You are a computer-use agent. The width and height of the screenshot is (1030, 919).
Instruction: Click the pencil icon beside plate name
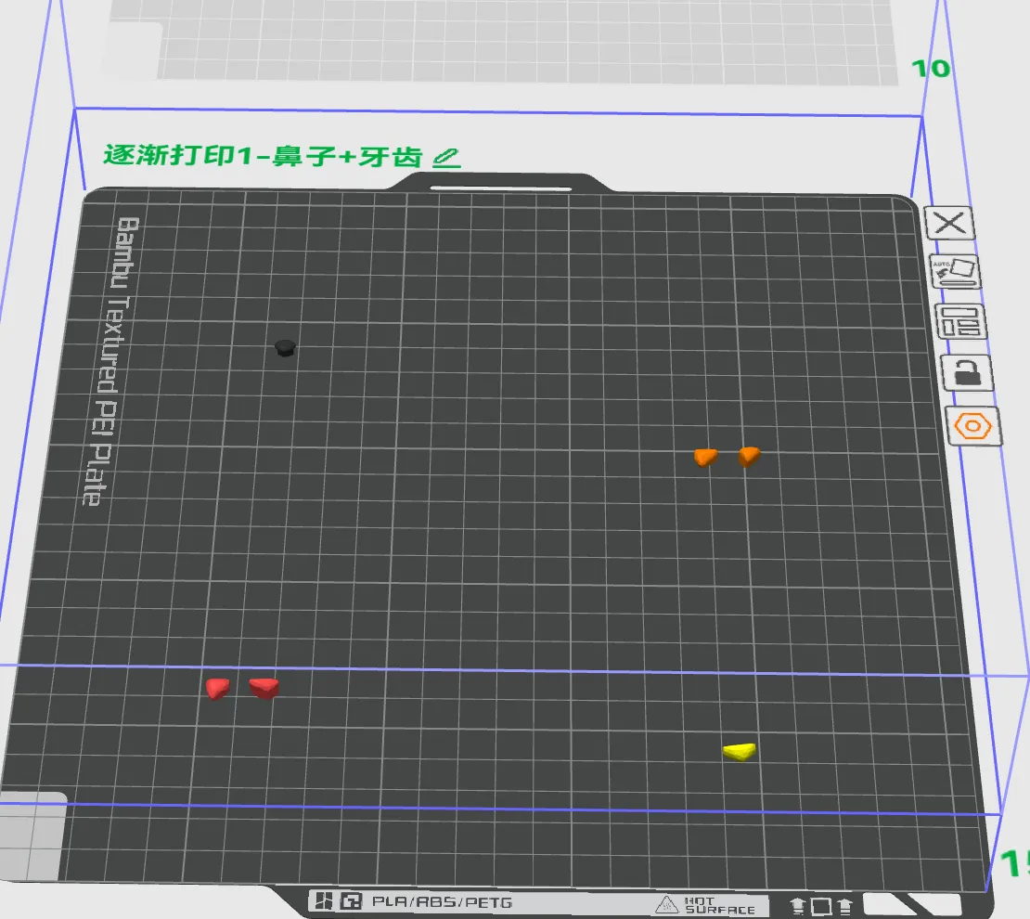(x=446, y=157)
